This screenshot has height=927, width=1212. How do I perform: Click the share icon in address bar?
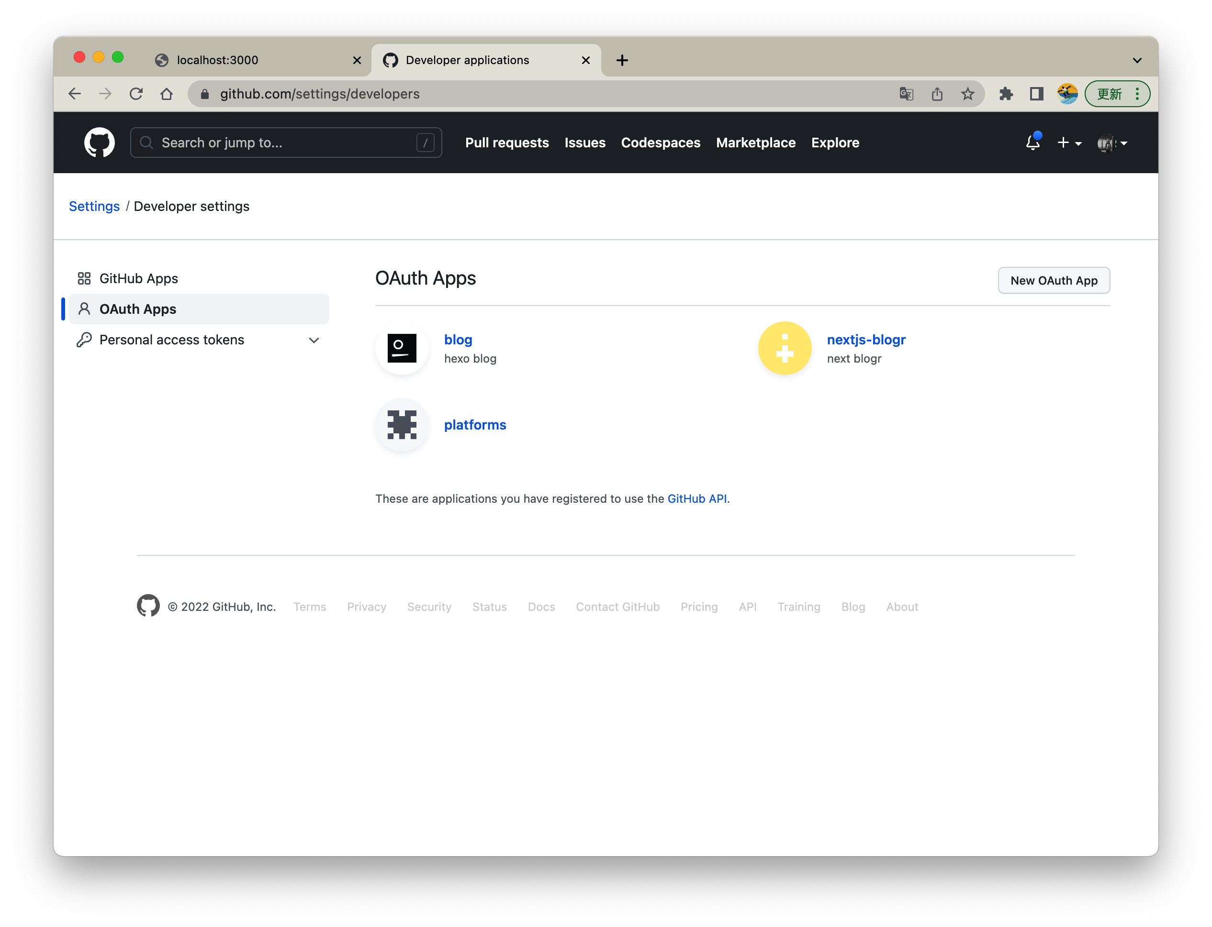(x=937, y=94)
